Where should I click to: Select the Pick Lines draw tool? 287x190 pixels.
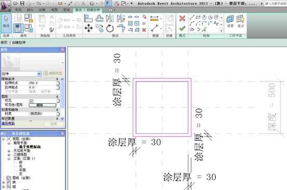(204, 29)
